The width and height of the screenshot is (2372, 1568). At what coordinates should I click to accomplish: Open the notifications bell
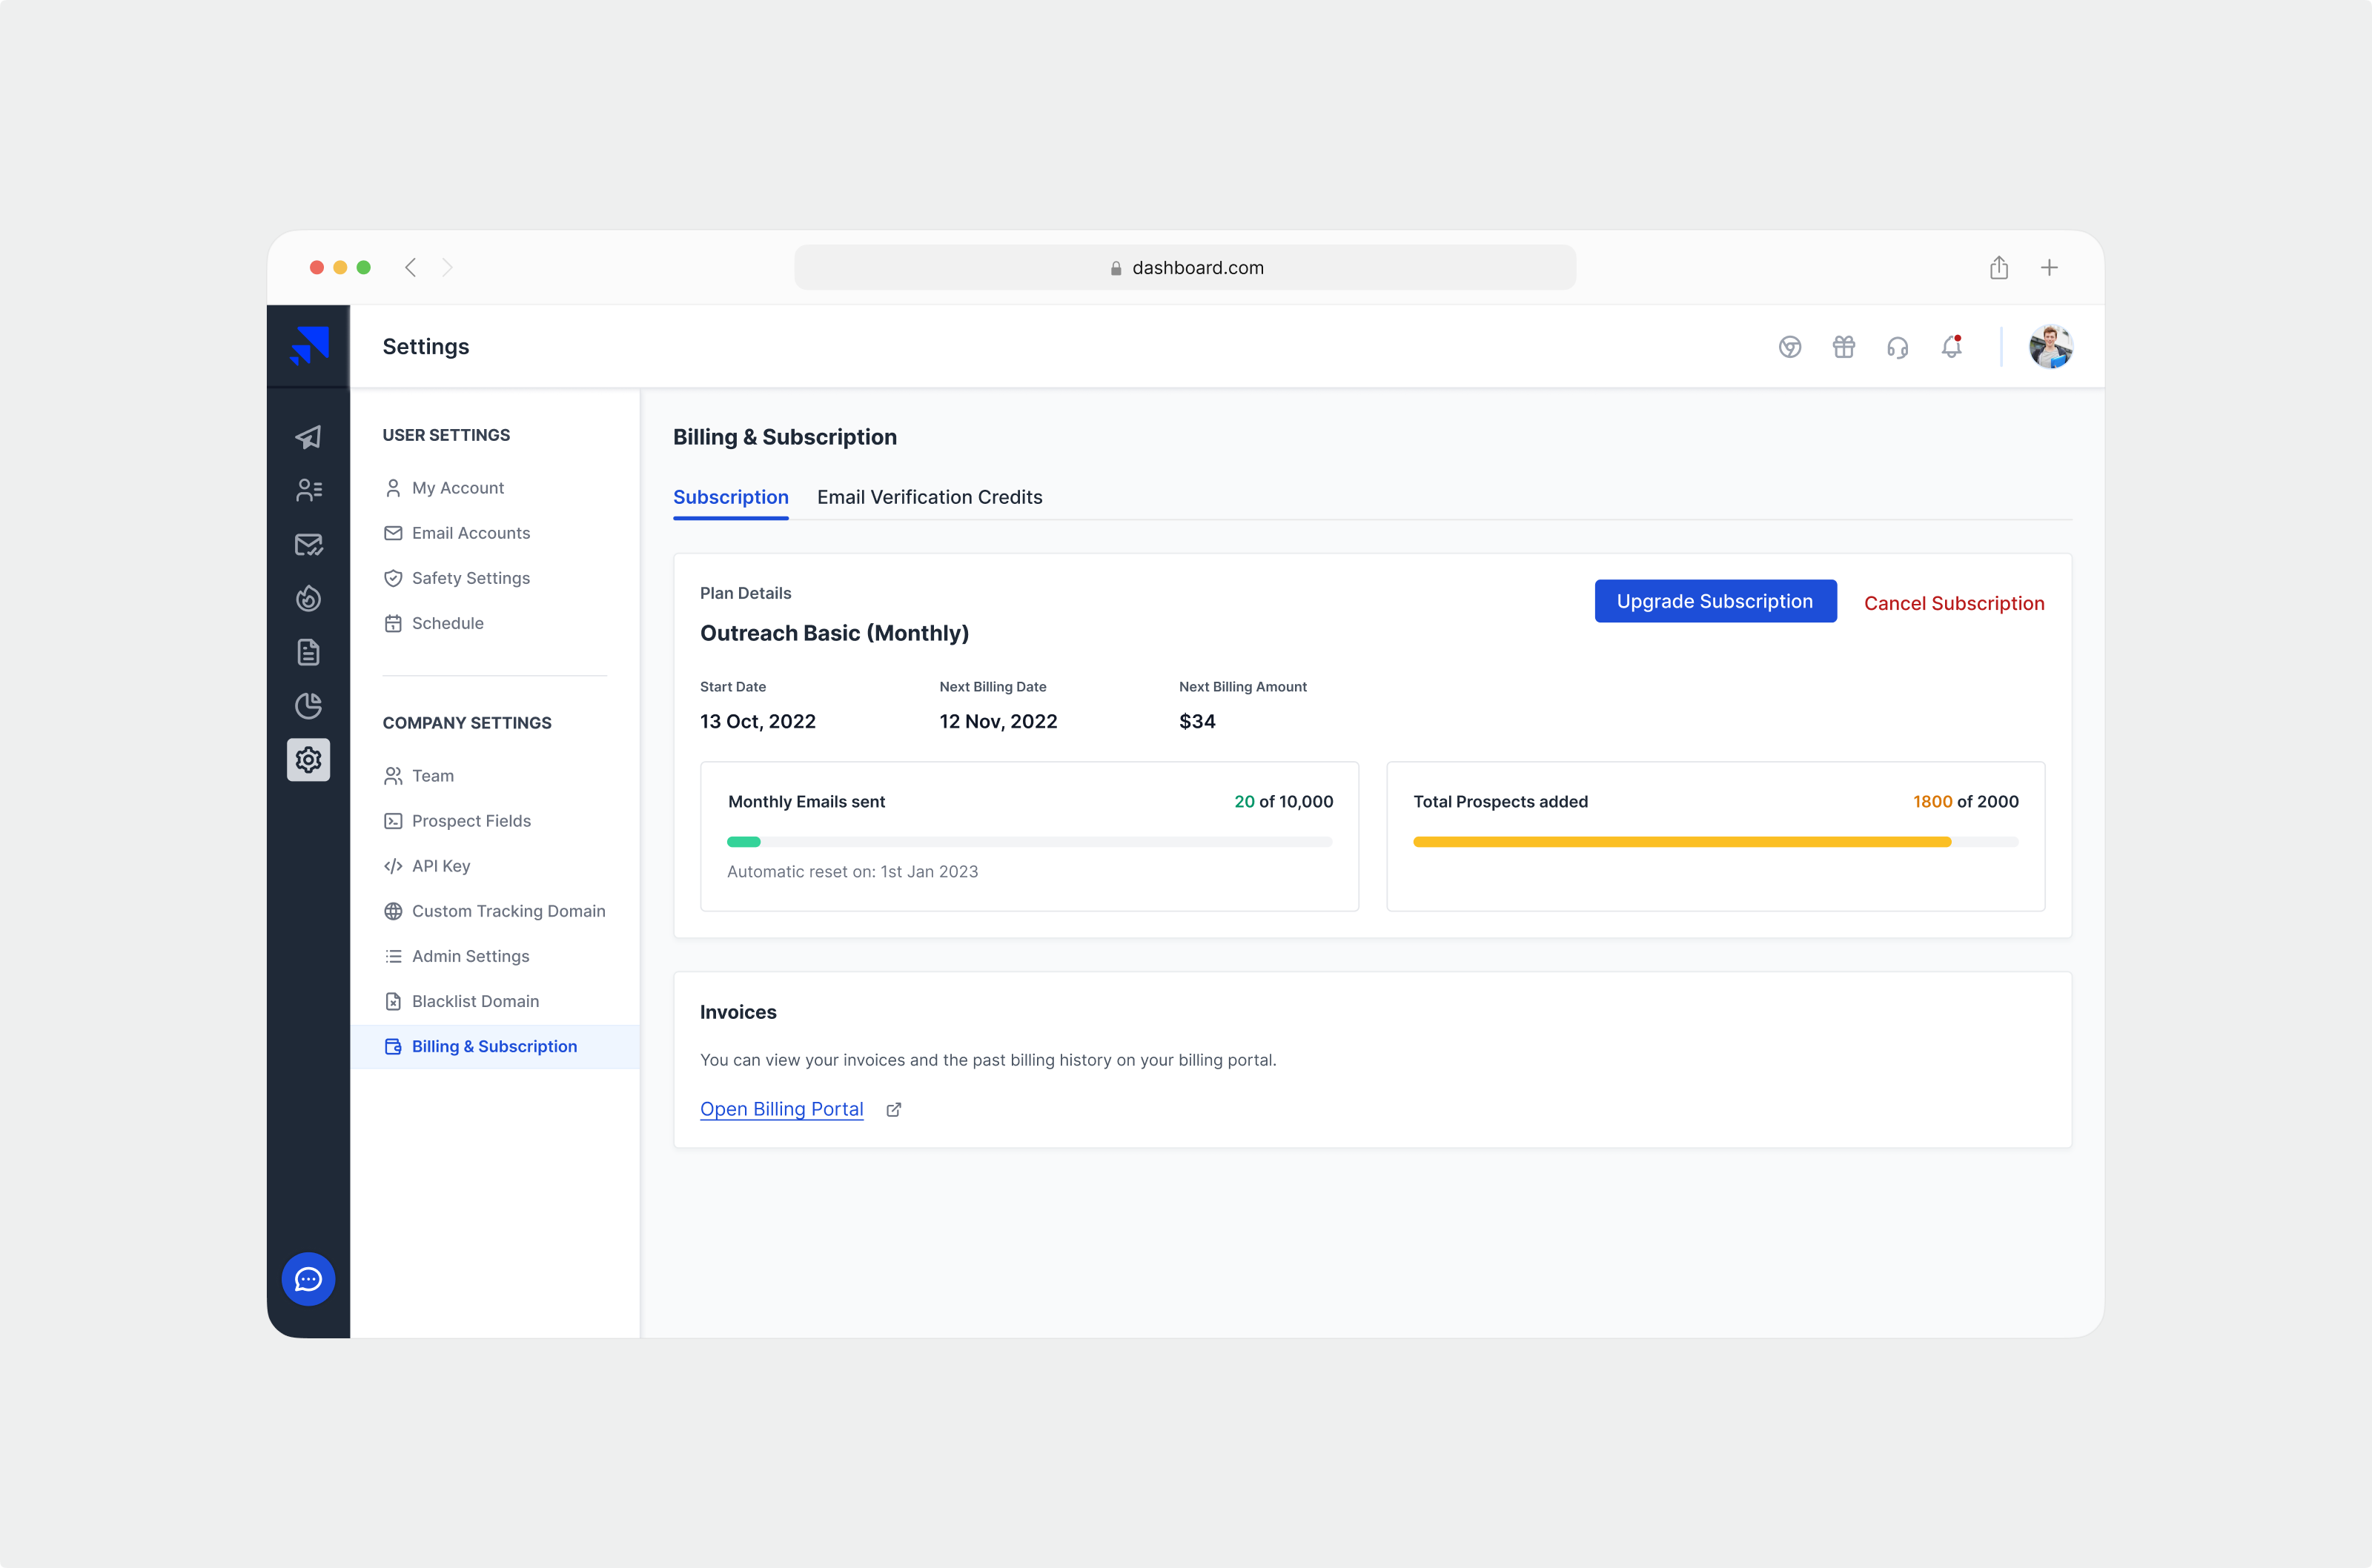[x=1952, y=347]
